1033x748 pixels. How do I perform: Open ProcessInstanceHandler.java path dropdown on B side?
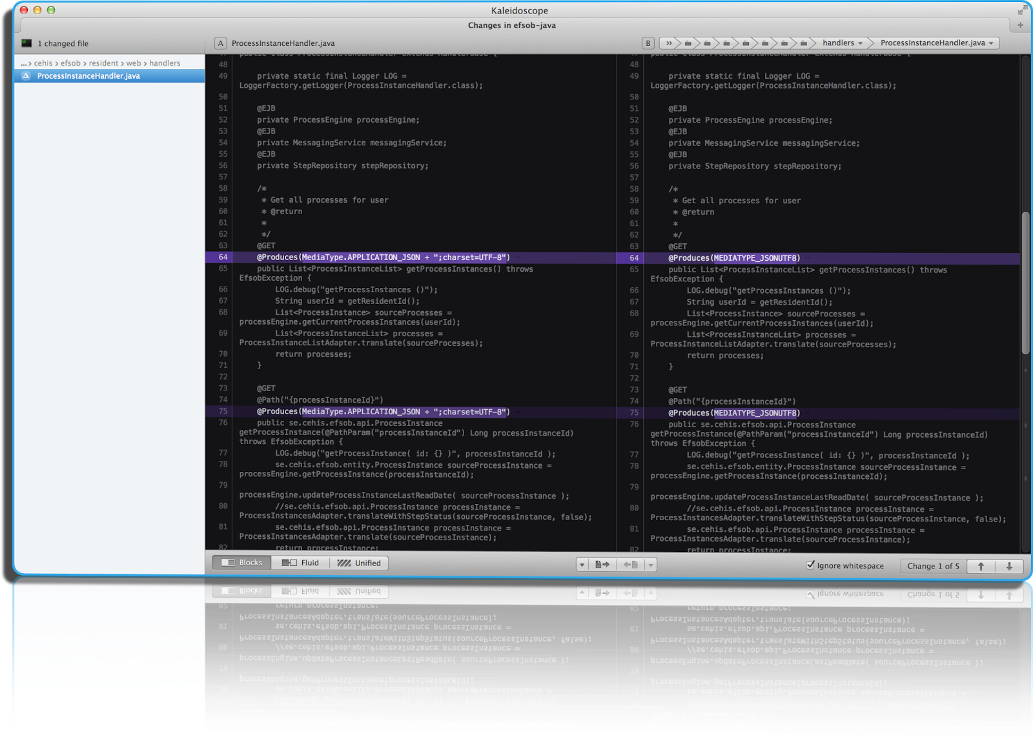click(x=937, y=43)
